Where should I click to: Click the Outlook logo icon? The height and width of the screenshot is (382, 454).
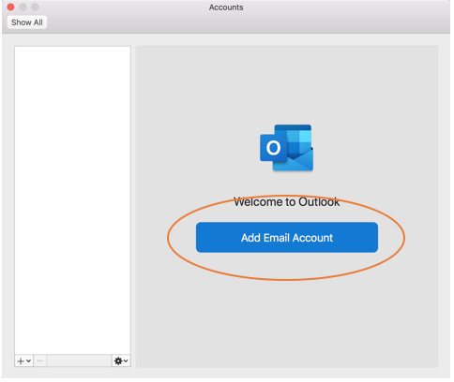(x=286, y=148)
